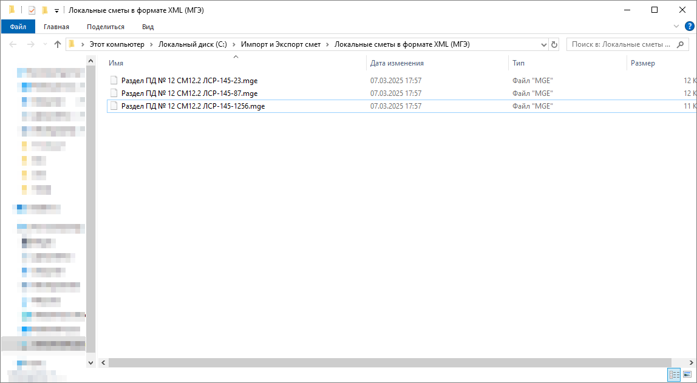Click the Back navigation arrow
This screenshot has height=383, width=697.
[13, 44]
